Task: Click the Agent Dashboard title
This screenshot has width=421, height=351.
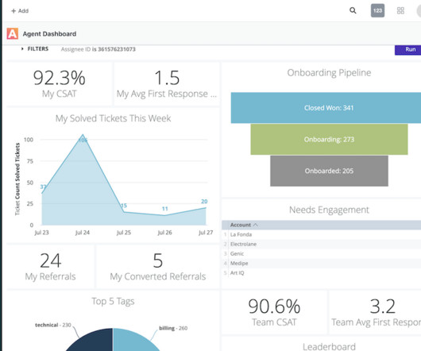Action: (x=49, y=34)
